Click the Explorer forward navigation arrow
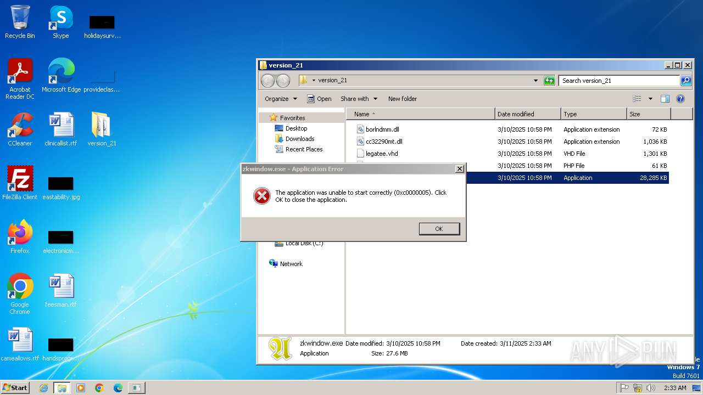 pos(283,81)
